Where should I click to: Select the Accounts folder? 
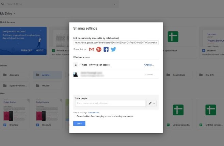[15, 75]
